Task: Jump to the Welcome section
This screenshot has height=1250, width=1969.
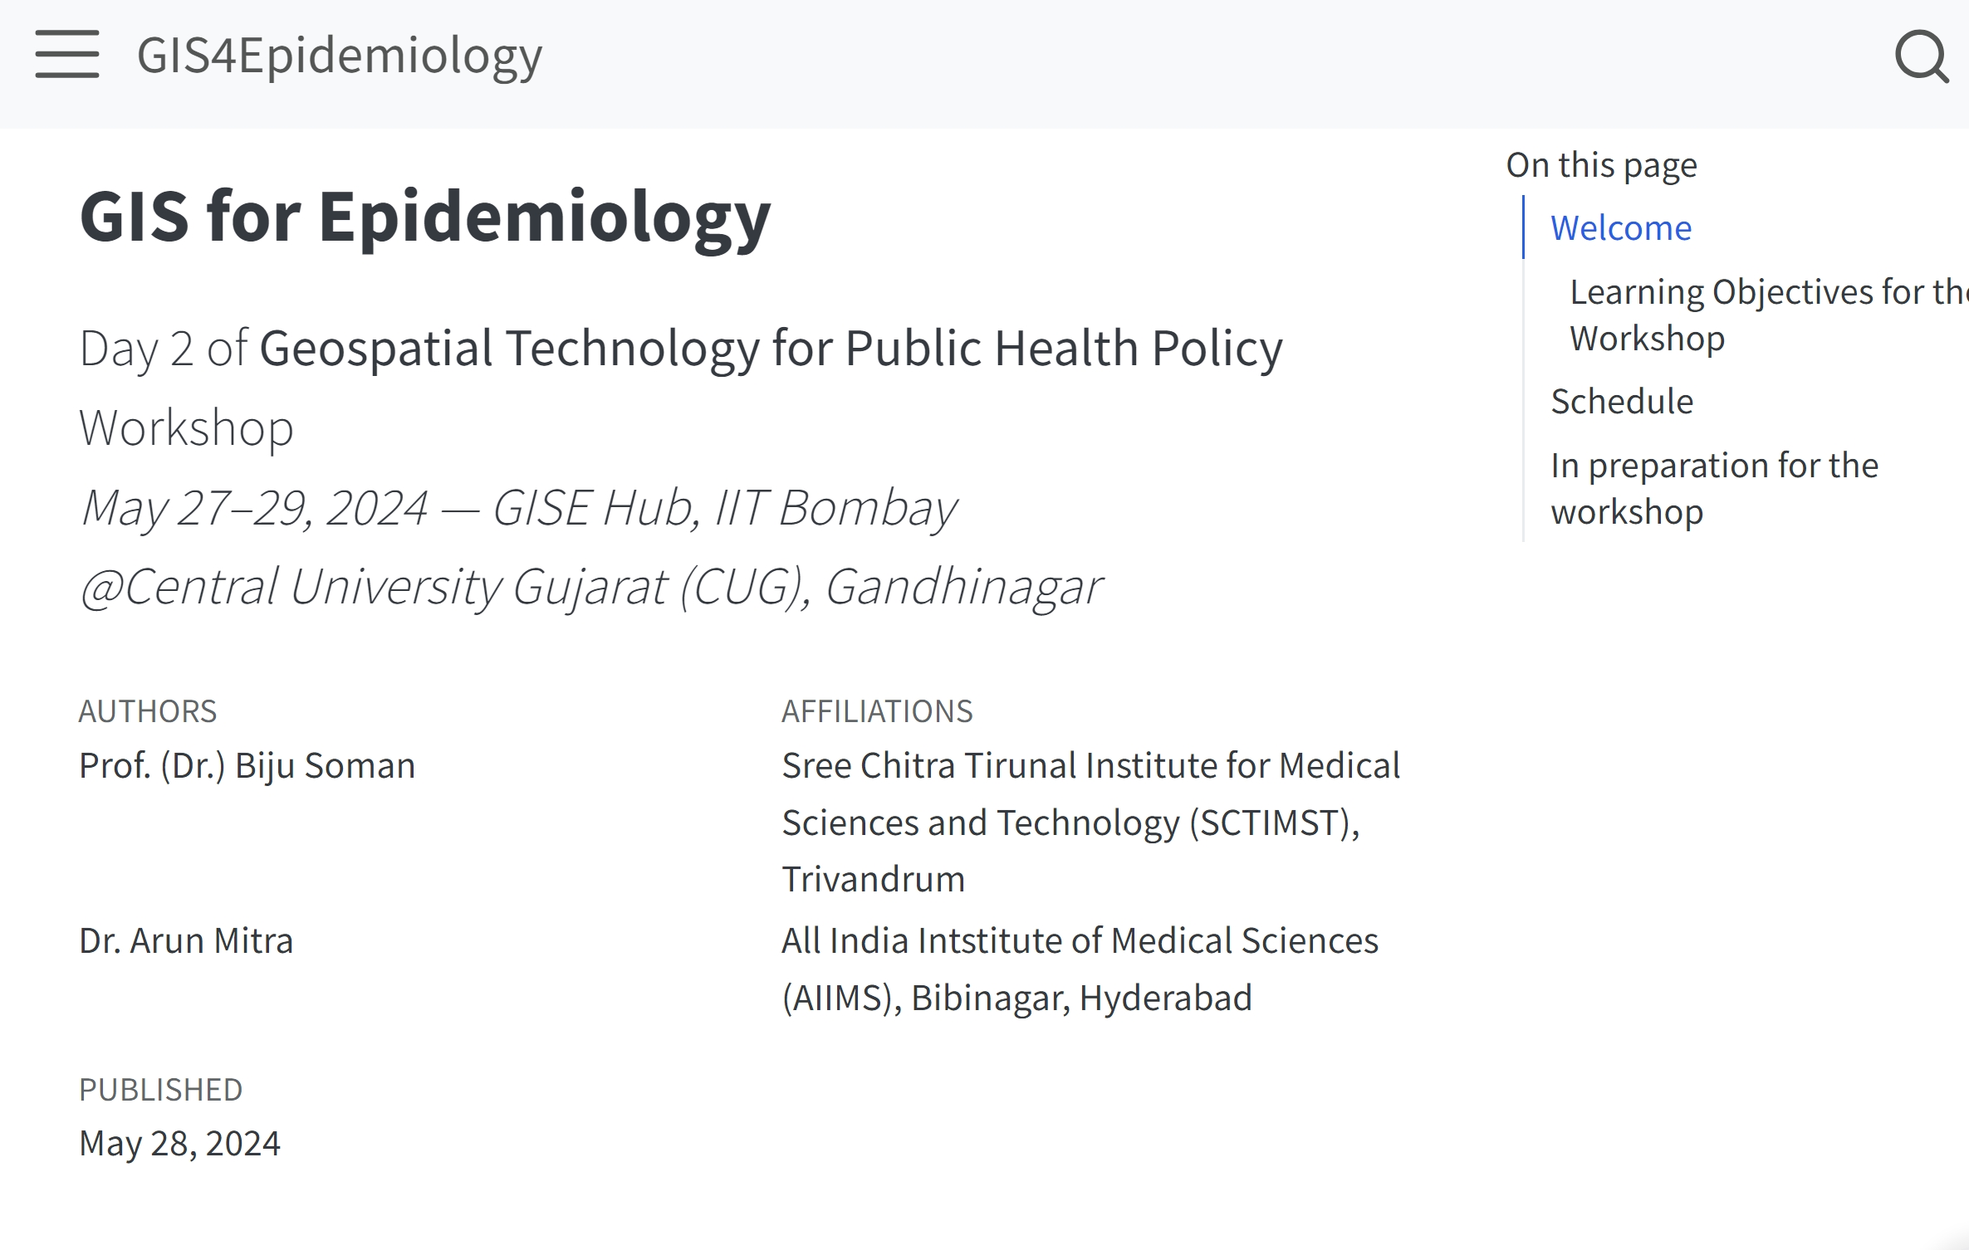Action: click(1621, 227)
